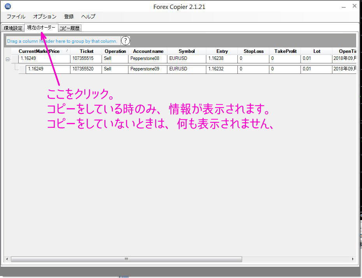Open the 登録 menu
Screen dimensions: 362x278
(x=69, y=17)
